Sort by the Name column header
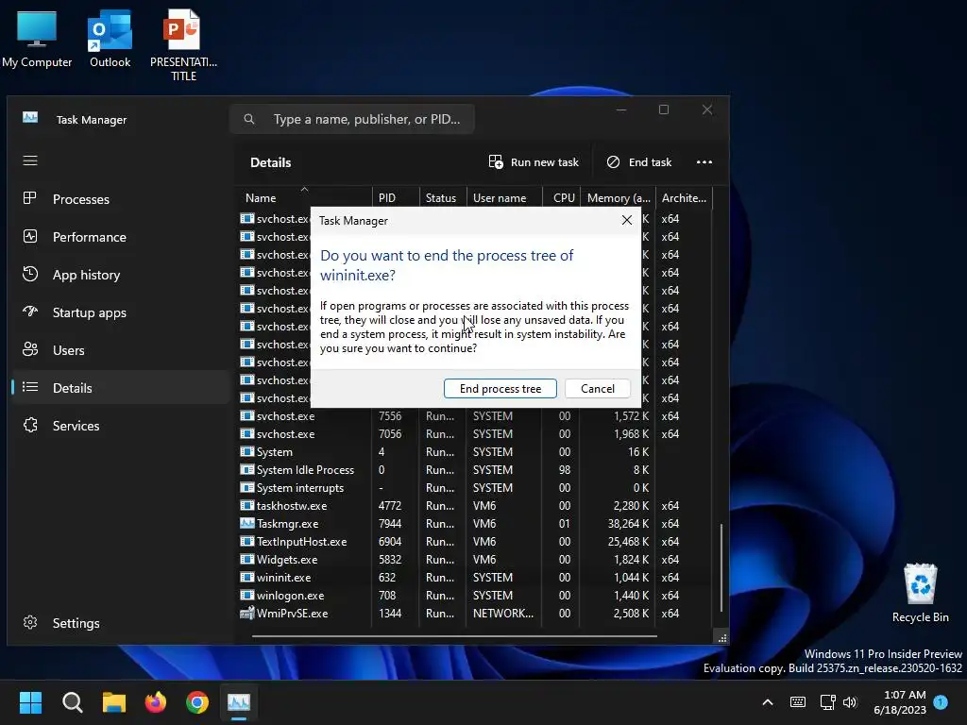 click(x=305, y=198)
